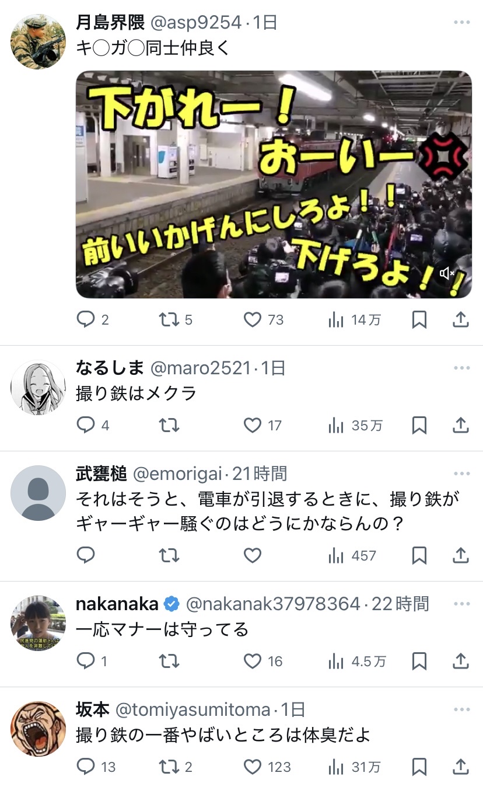Open 武甕槌's default profile avatar

[38, 493]
